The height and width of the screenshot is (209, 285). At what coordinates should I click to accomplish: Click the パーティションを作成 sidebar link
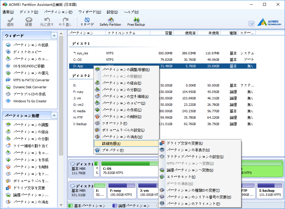(x=31, y=160)
